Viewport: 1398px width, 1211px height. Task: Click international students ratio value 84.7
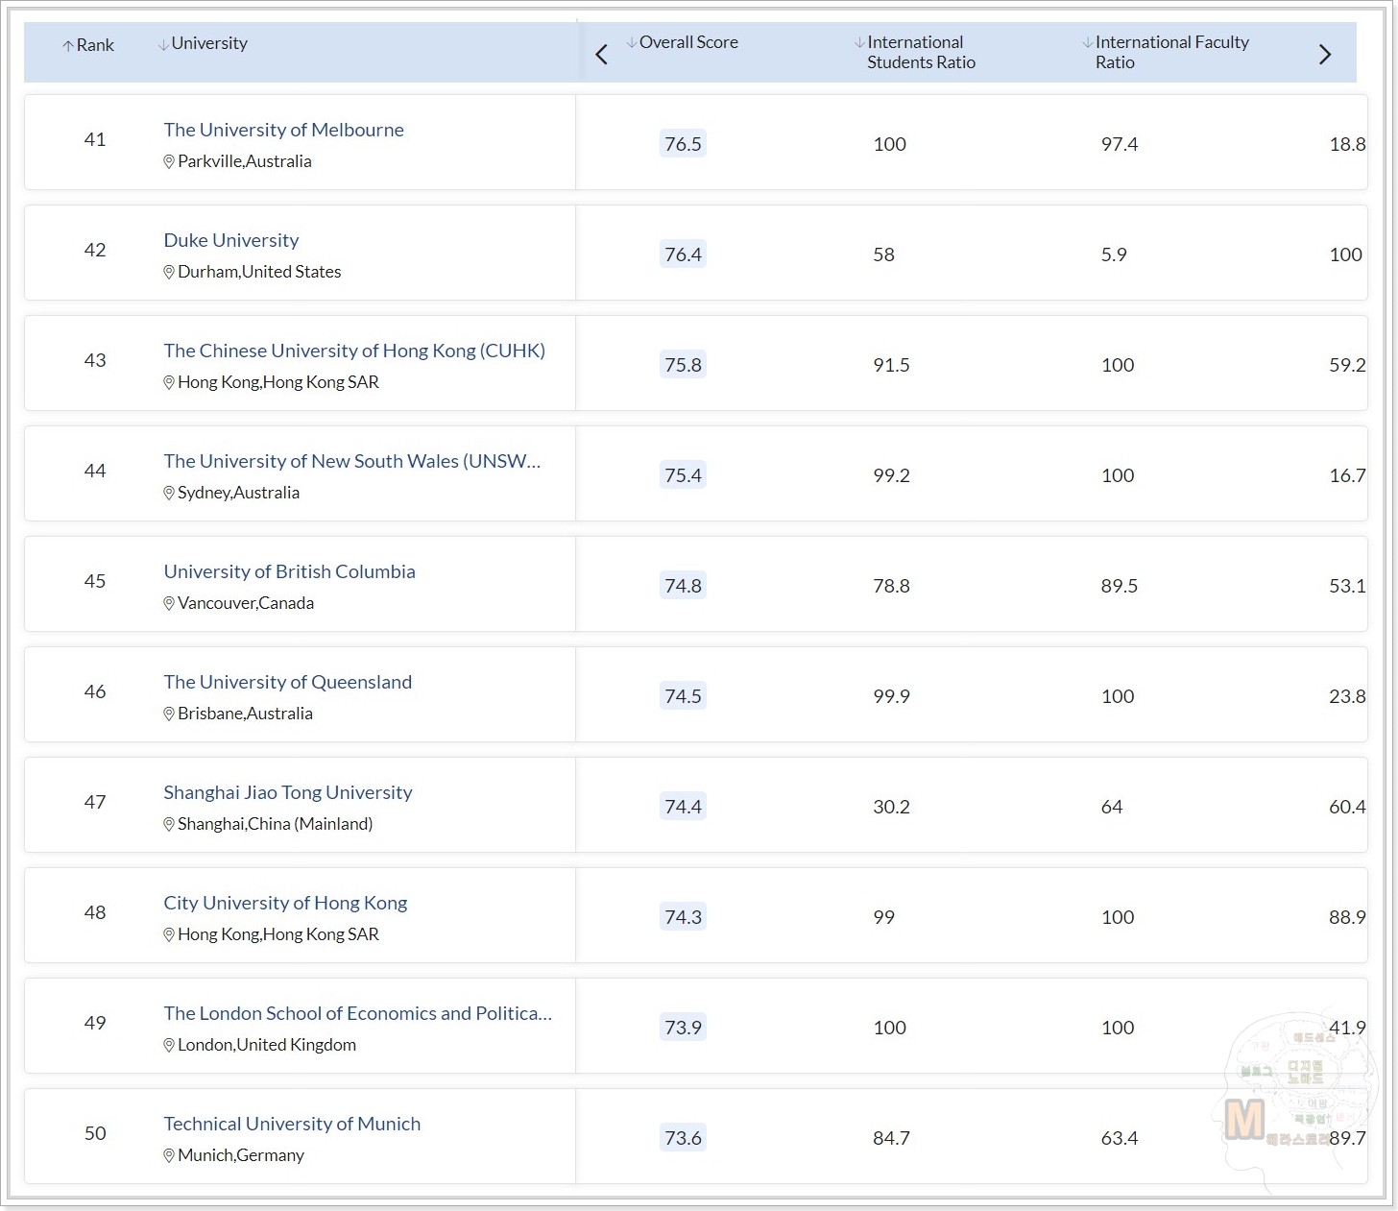pyautogui.click(x=891, y=1138)
